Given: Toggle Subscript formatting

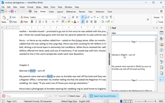Looking at the screenshot, I should click(53, 22).
